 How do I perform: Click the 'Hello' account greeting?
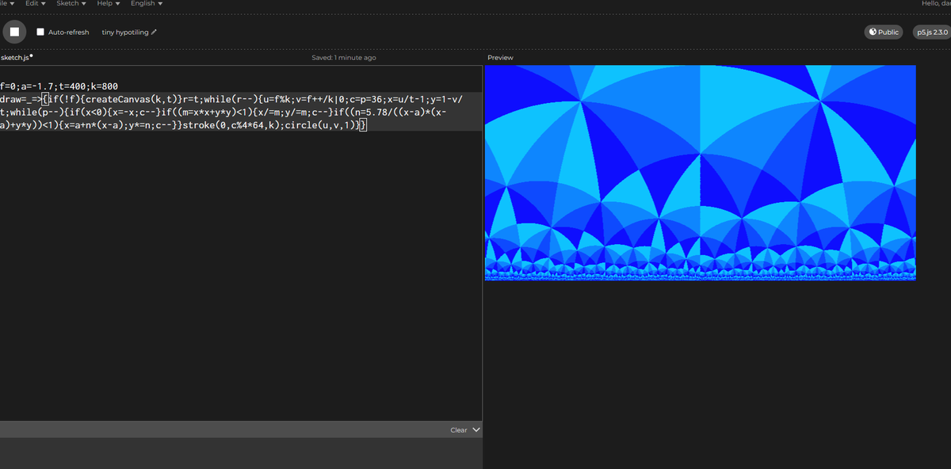coord(936,4)
